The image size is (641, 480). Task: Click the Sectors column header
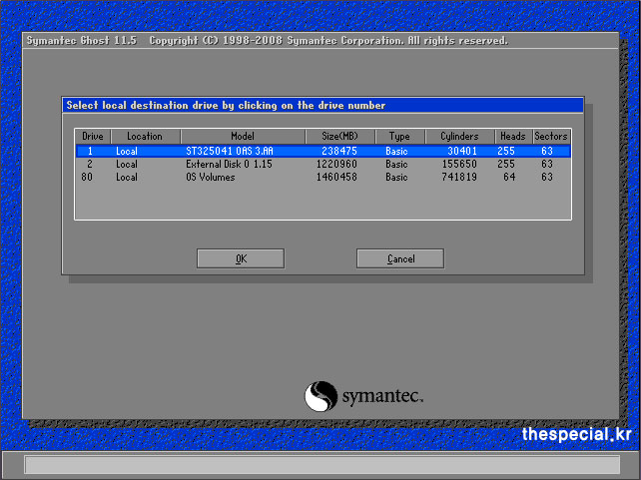tap(551, 137)
